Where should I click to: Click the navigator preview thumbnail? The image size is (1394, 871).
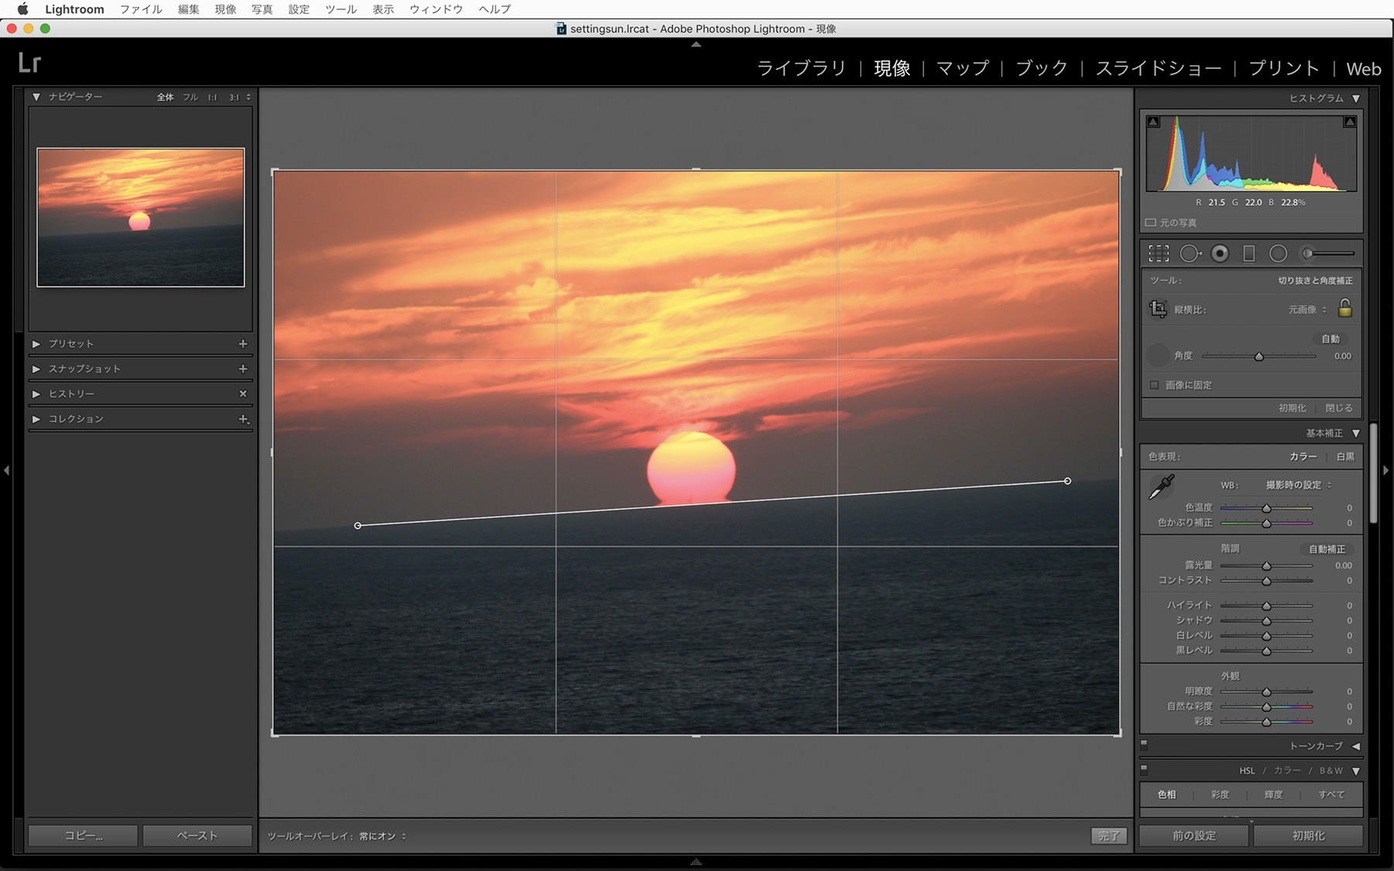[x=140, y=218]
